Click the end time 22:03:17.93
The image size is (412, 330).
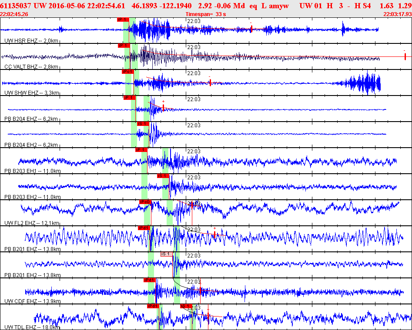(398, 14)
